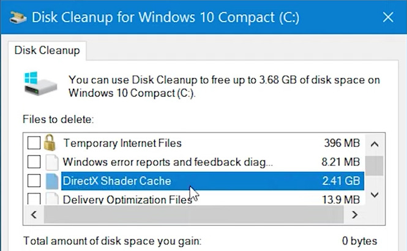Select the Temporary Internet Files list entry
The image size is (407, 251).
point(122,144)
